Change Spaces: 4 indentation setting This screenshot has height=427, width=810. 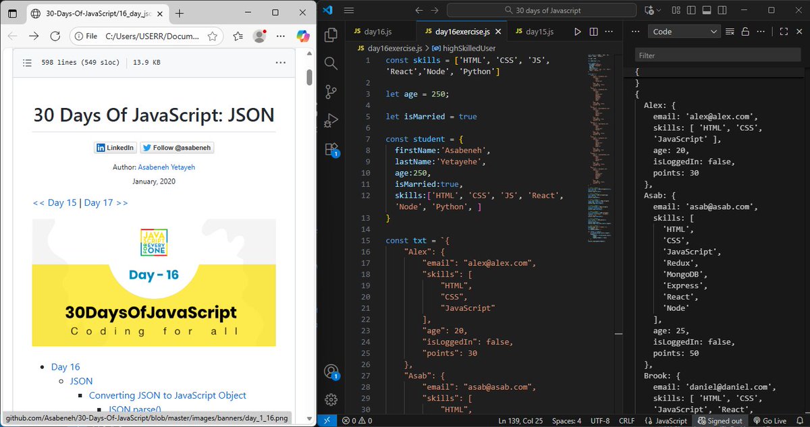coord(566,421)
